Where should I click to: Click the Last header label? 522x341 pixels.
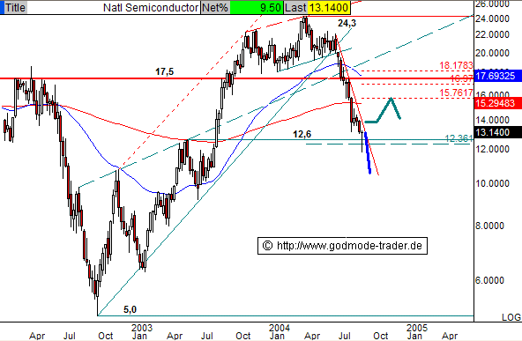click(x=295, y=7)
